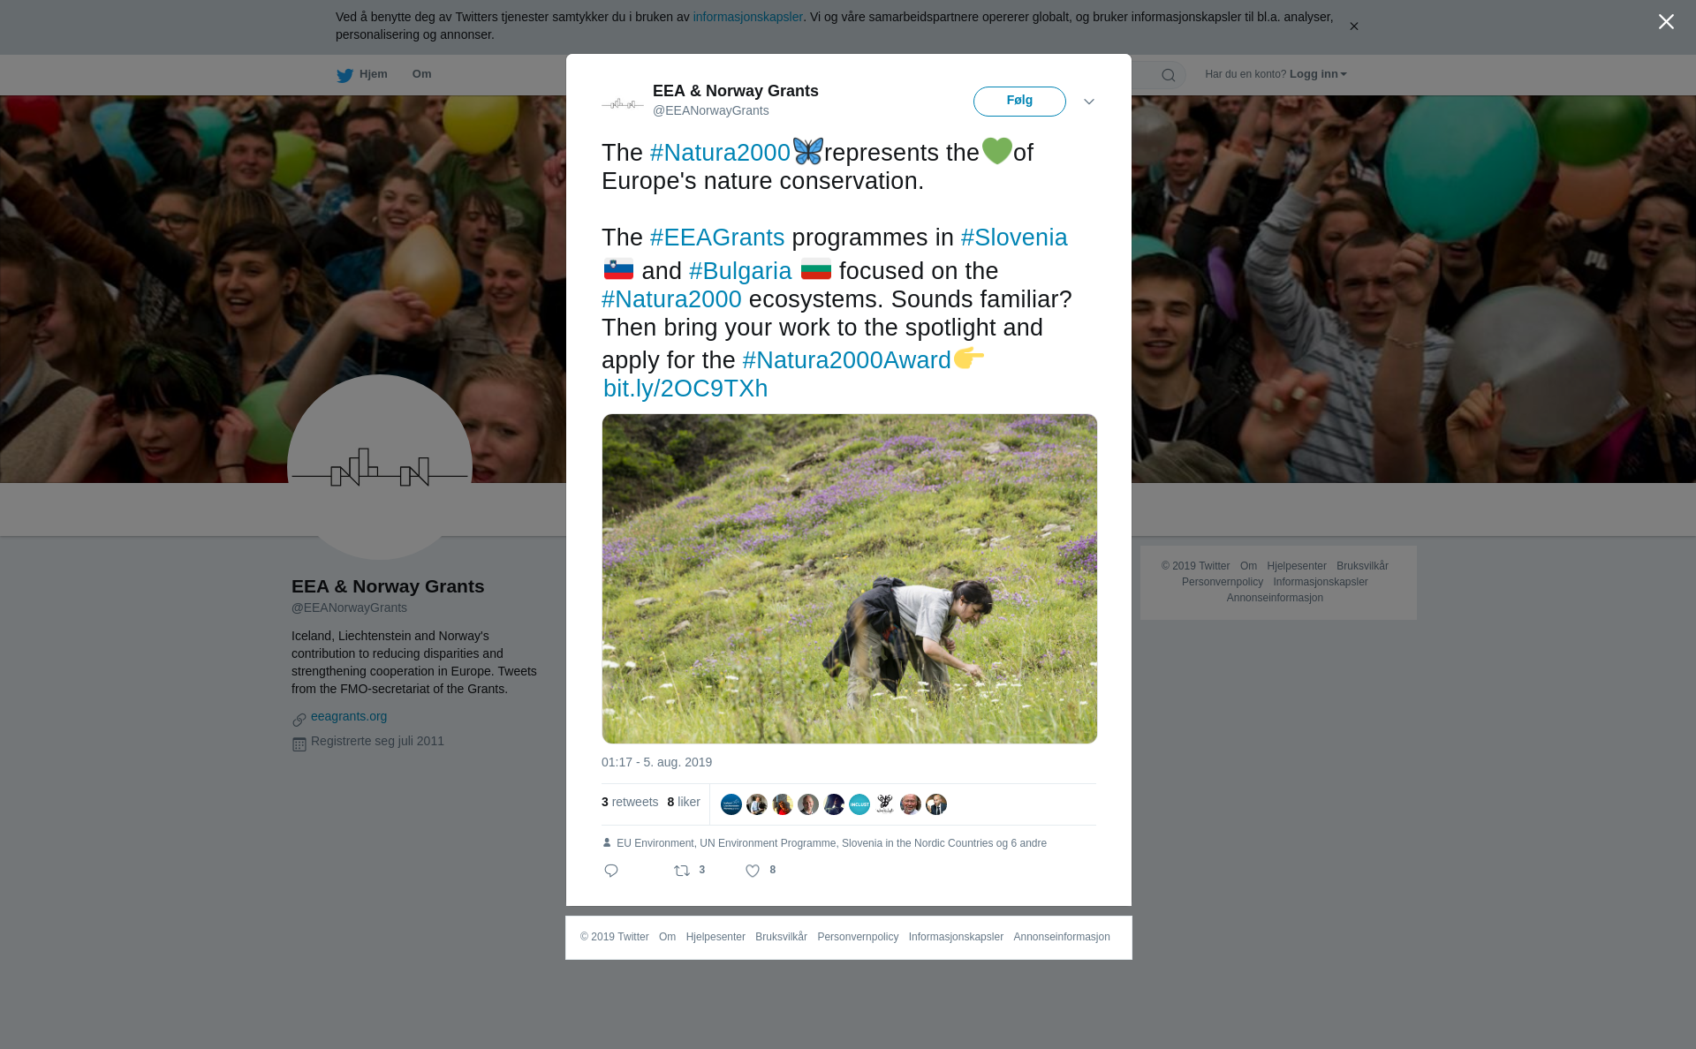Close the tweet overlay with the large X

1666,22
